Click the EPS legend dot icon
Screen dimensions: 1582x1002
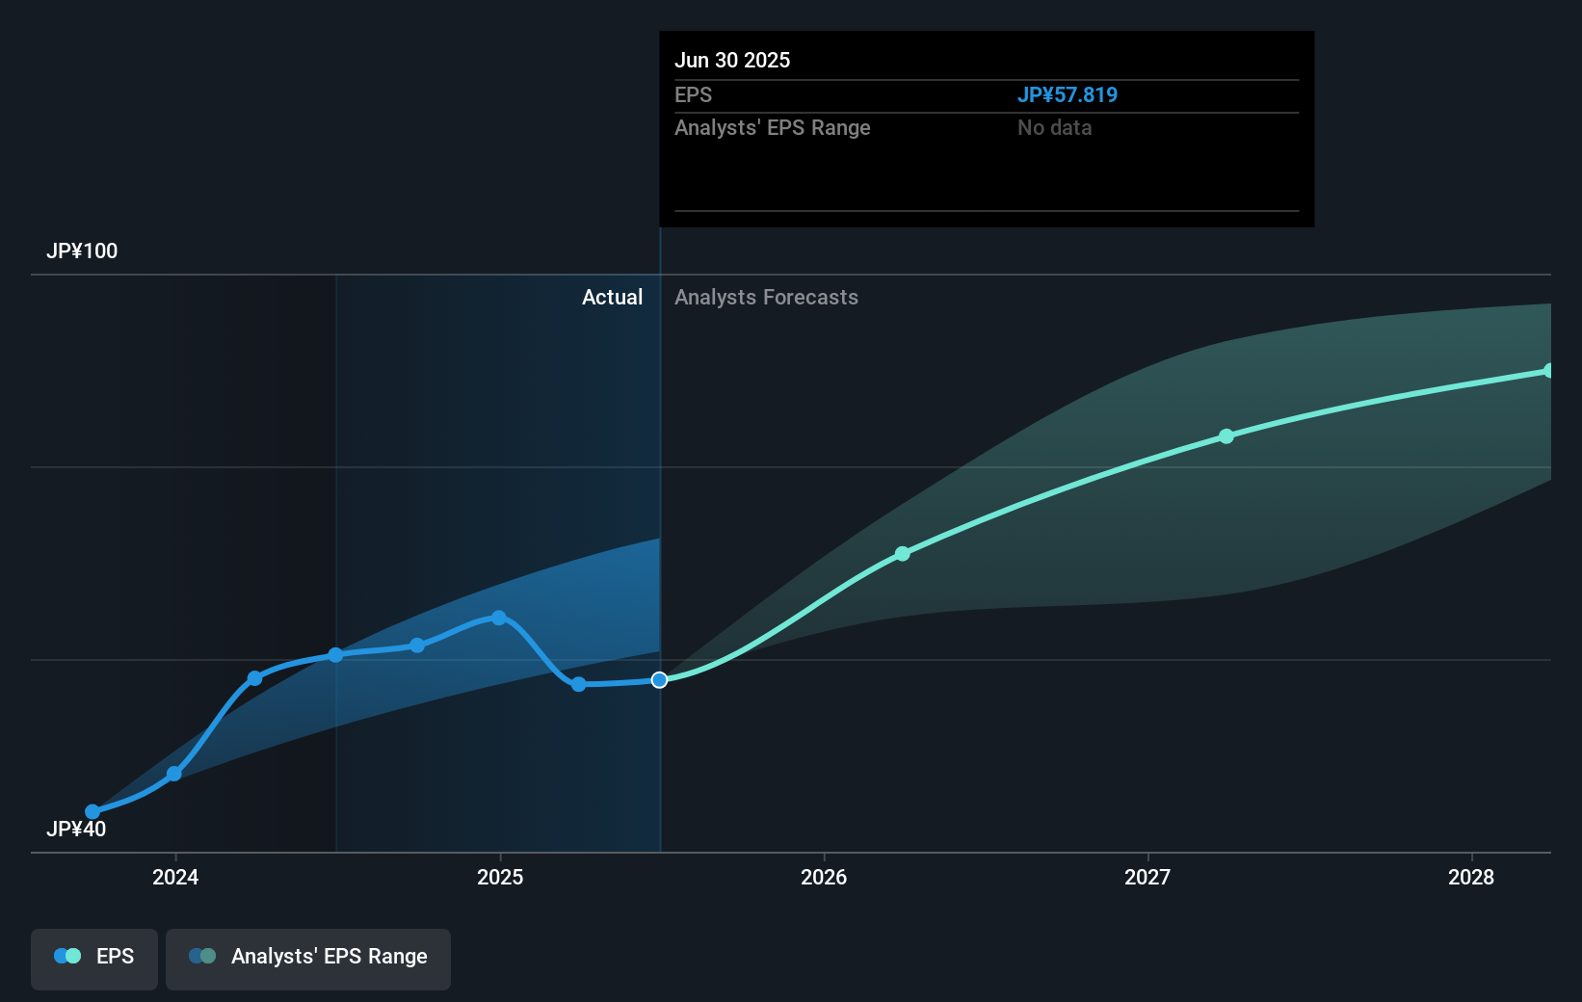point(66,956)
